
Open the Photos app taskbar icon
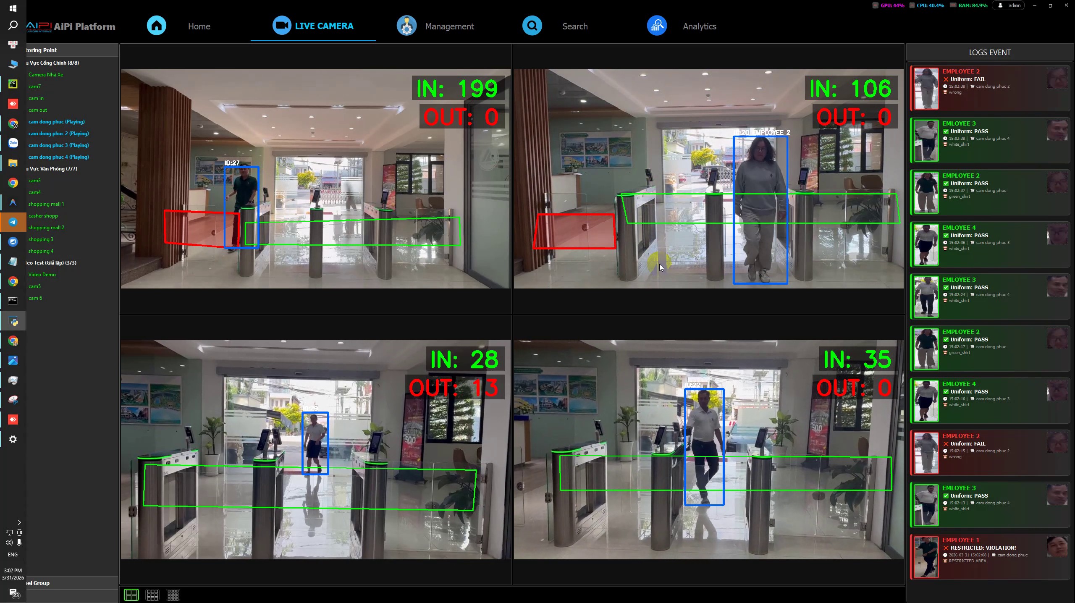pos(13,360)
